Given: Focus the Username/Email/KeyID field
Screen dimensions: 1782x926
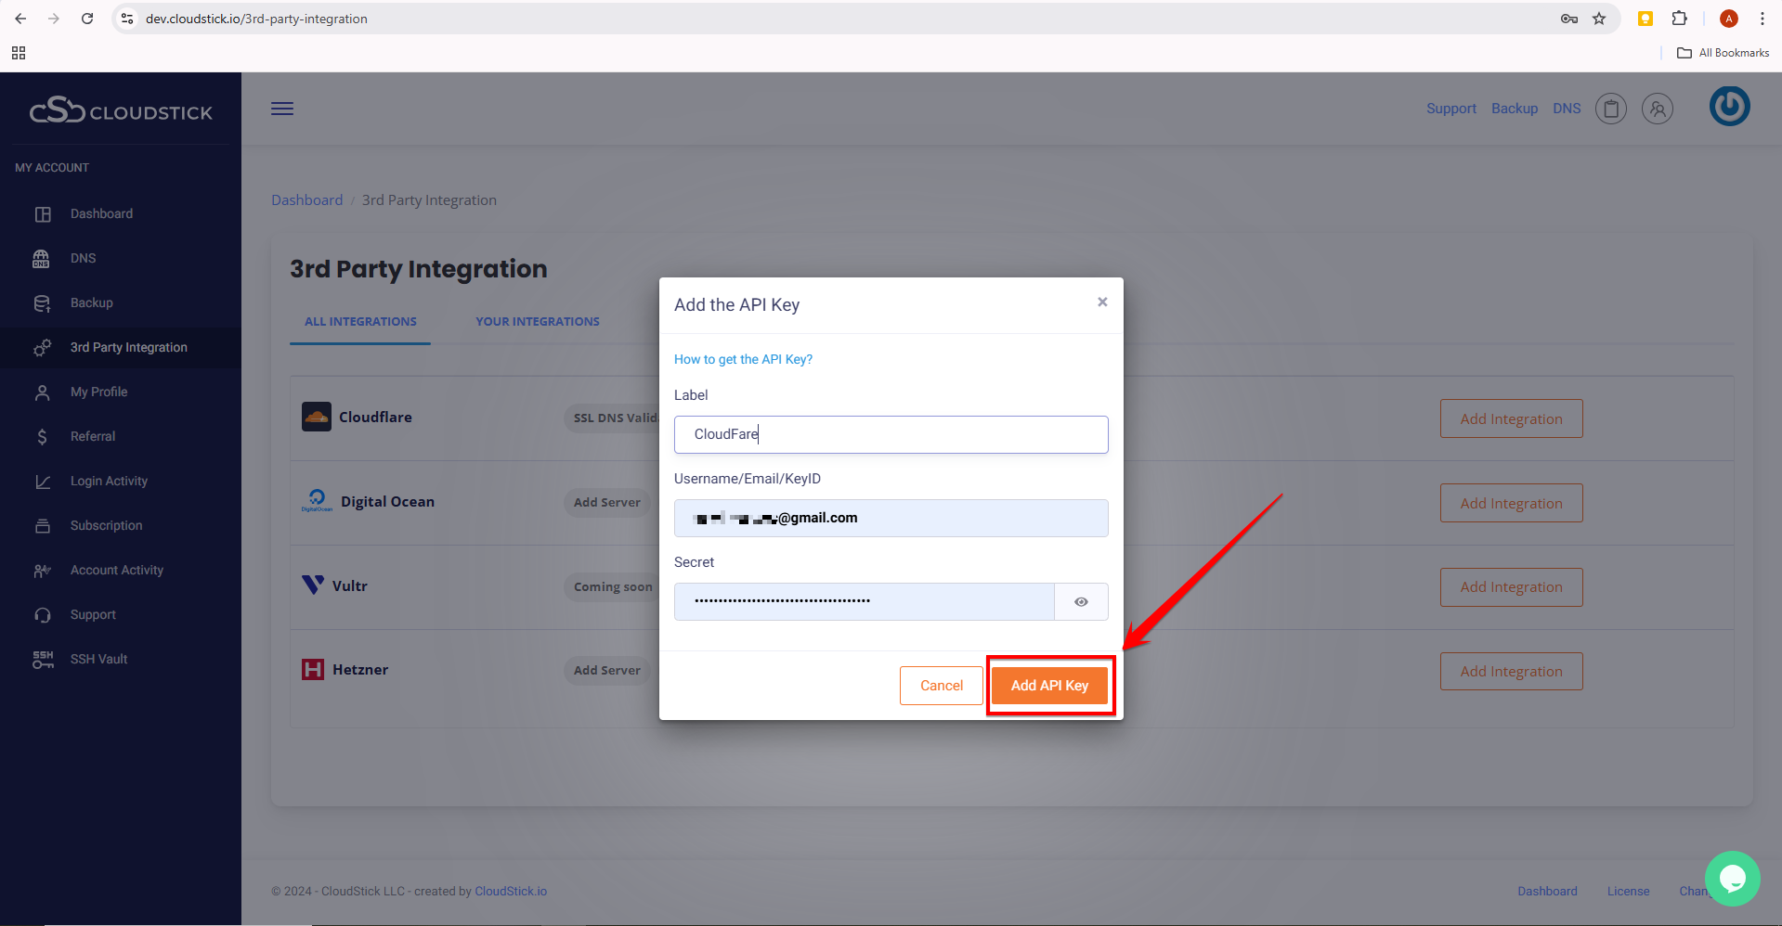Looking at the screenshot, I should pyautogui.click(x=891, y=518).
